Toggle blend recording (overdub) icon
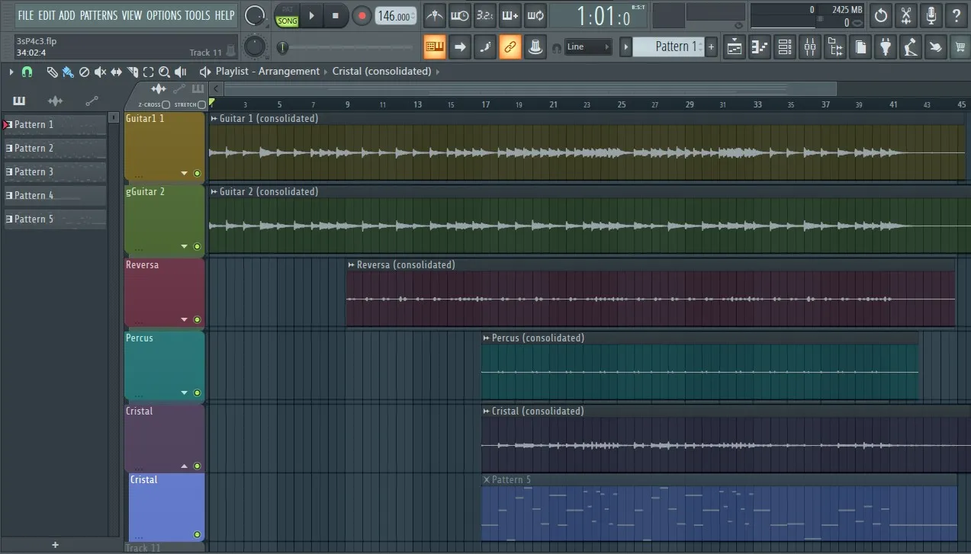 pos(510,14)
